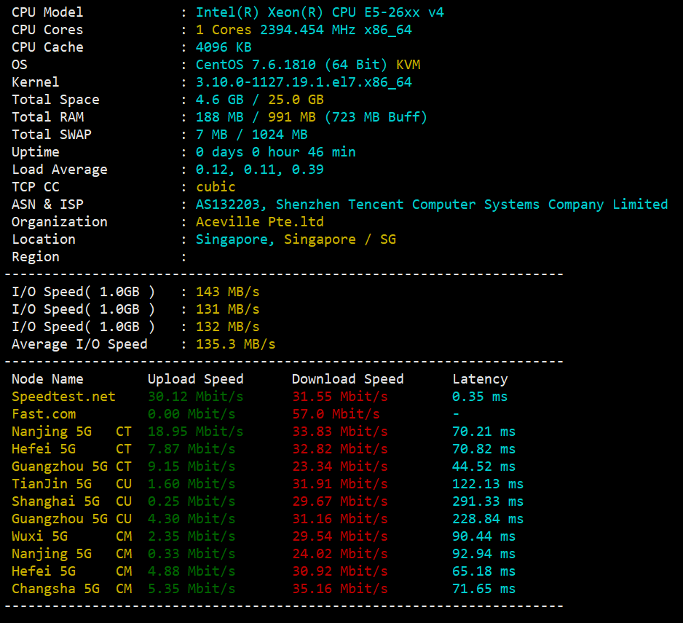This screenshot has height=623, width=683.
Task: Click the Latency column header
Action: point(480,379)
